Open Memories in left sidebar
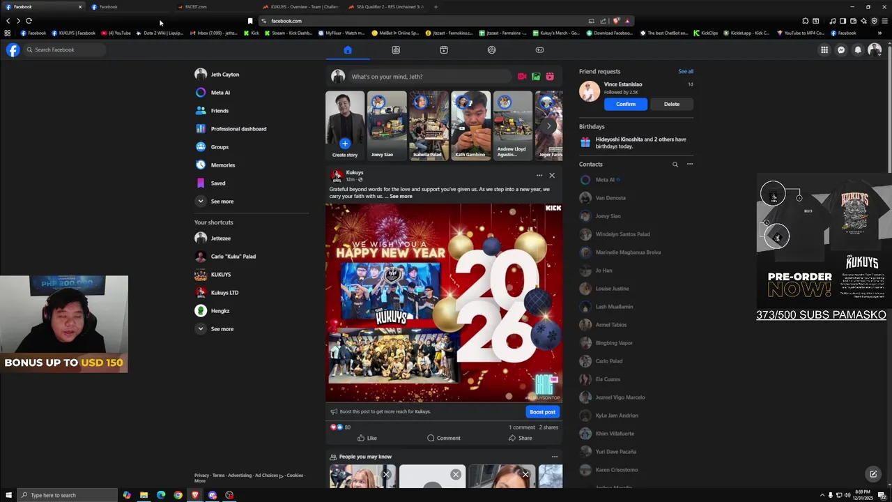The width and height of the screenshot is (892, 502). pyautogui.click(x=251, y=165)
